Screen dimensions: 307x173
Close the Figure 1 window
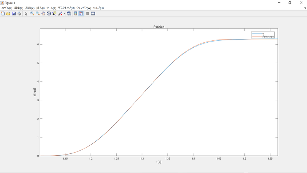point(301,3)
